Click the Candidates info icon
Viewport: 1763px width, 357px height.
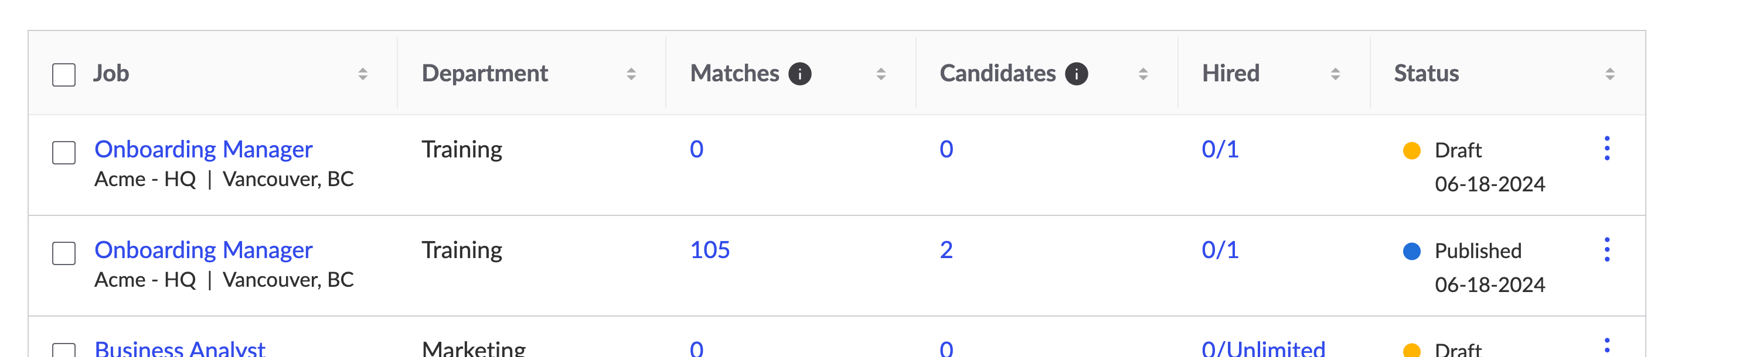[1076, 74]
